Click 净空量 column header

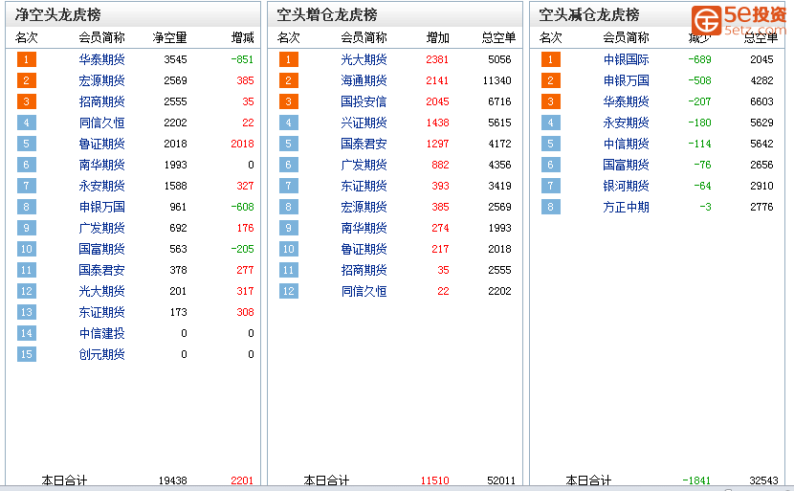(169, 37)
